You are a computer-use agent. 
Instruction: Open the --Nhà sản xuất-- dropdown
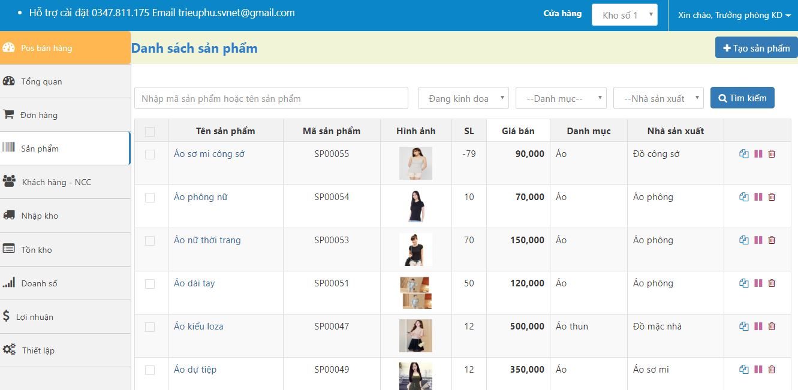point(658,98)
